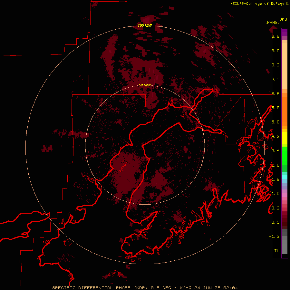The width and height of the screenshot is (290, 290).
Task: Pick the pink band of the color bar
Action: coord(285,195)
